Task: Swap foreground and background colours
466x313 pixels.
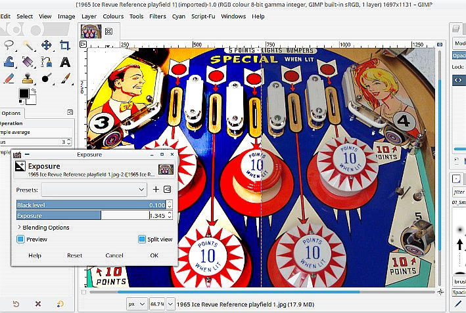Action: (x=34, y=91)
